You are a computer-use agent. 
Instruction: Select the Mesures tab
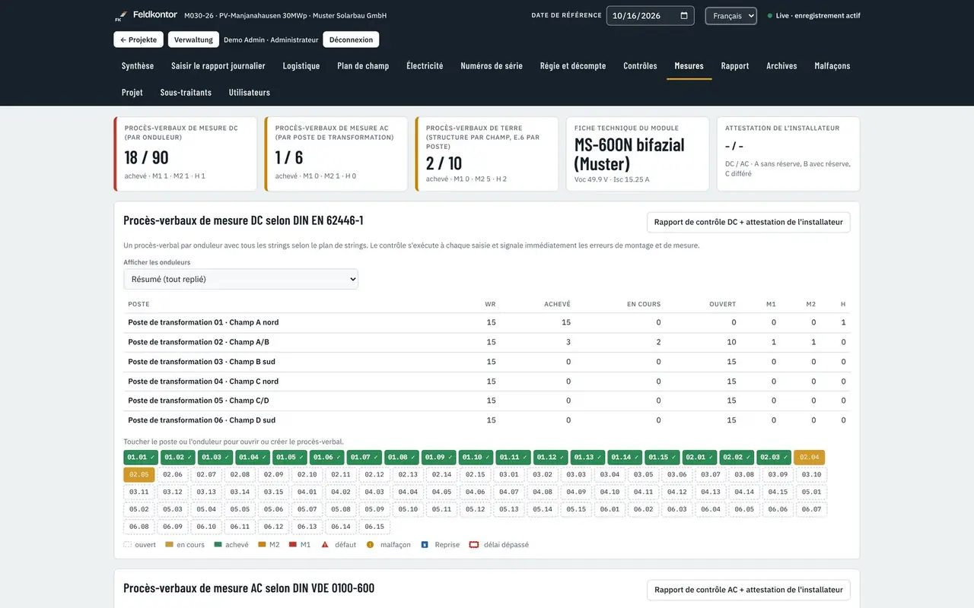coord(689,66)
